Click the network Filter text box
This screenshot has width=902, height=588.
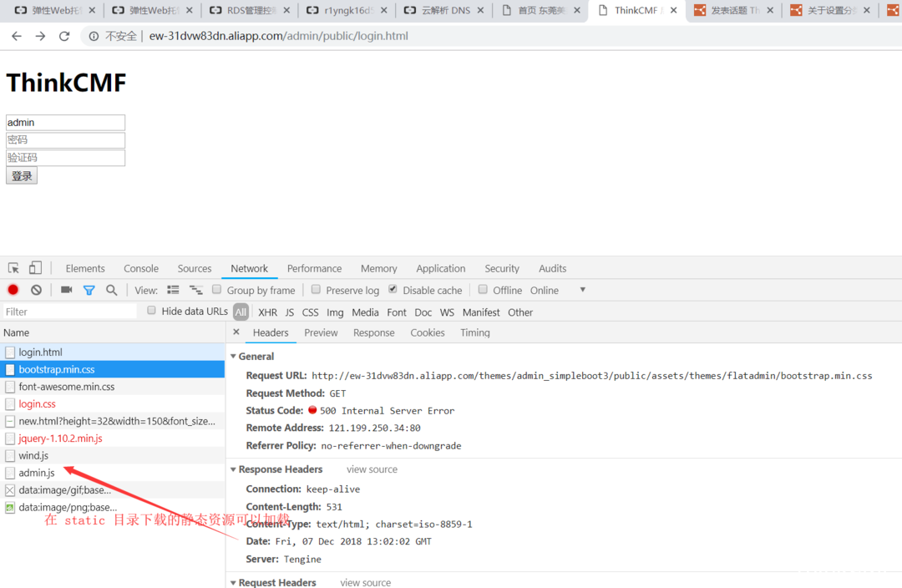click(69, 312)
